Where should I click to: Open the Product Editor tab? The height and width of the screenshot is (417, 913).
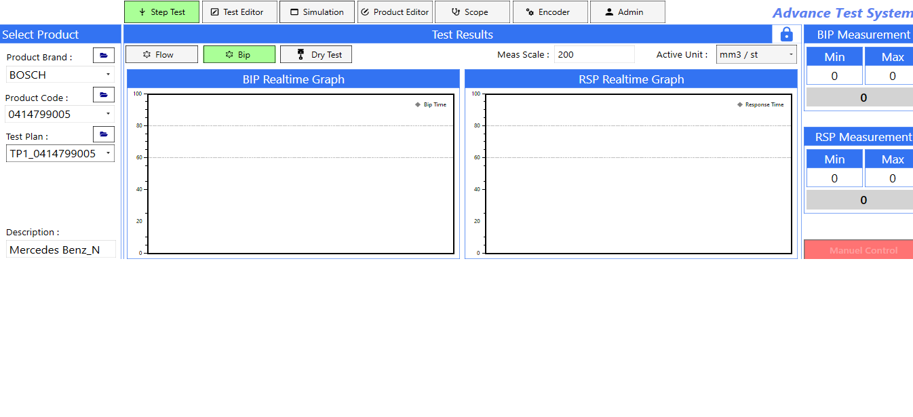(x=395, y=12)
